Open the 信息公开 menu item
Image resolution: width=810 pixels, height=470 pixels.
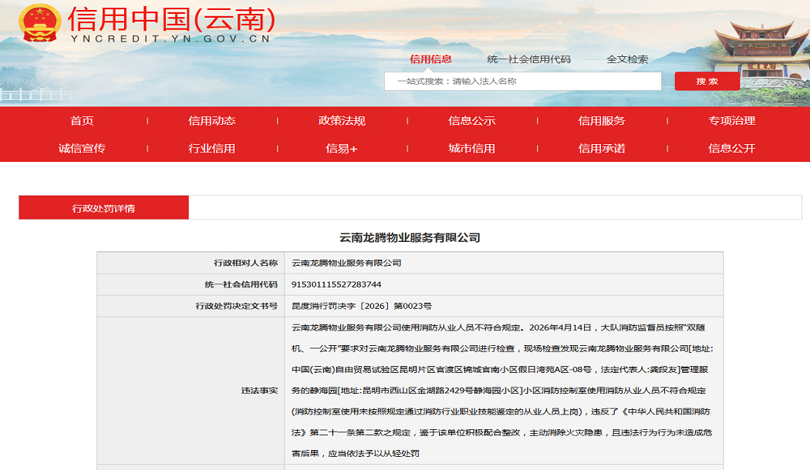pos(732,149)
